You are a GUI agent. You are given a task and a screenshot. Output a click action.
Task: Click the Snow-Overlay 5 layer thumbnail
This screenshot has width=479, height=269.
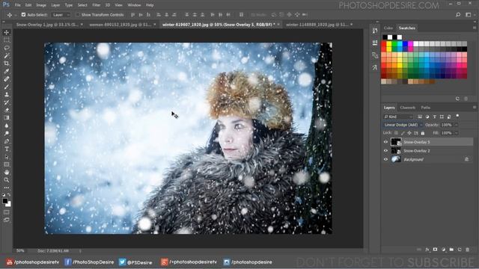click(x=396, y=142)
